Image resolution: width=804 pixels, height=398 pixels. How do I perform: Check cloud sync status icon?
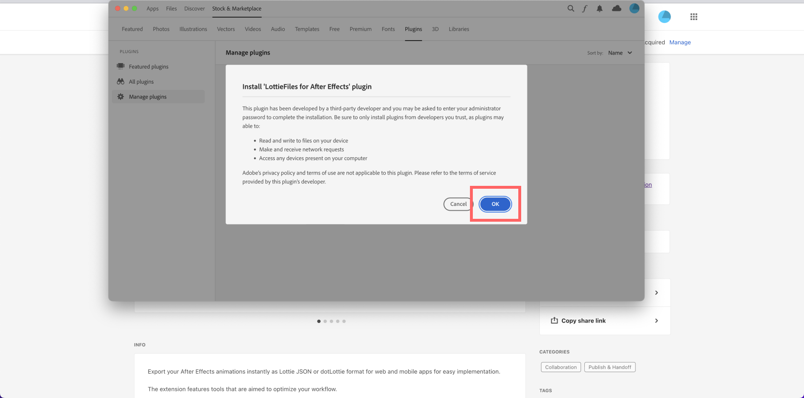[617, 9]
